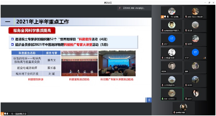Image resolution: width=216 pixels, height=116 pixels.
Task: Select the cartoon boy avatar participant tile
Action: coord(172,26)
